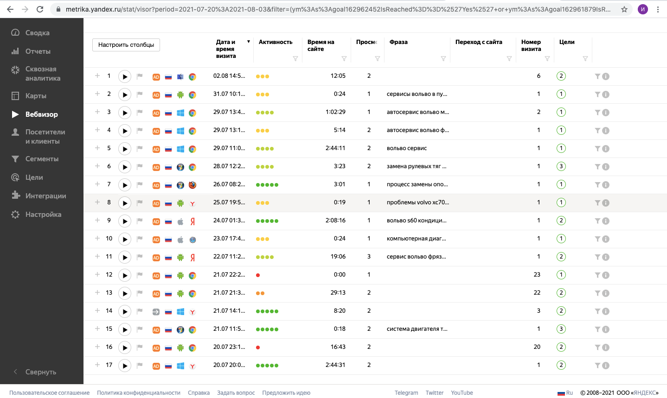This screenshot has height=398, width=667.
Task: Expand visit row 14 with plus icon
Action: (97, 311)
